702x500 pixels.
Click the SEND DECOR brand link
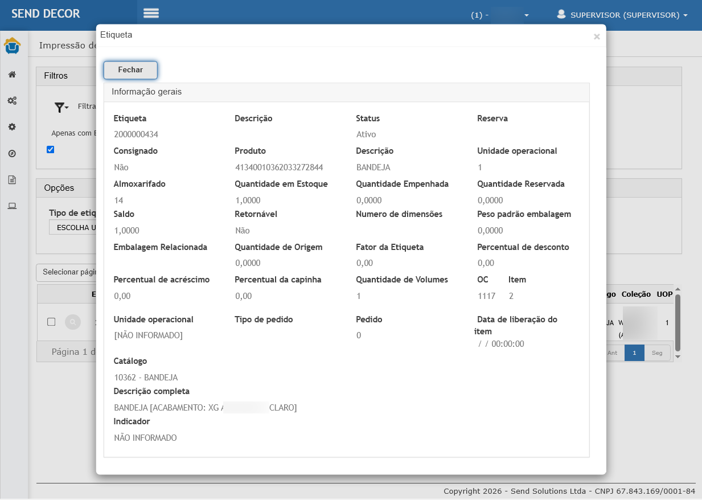pos(46,14)
